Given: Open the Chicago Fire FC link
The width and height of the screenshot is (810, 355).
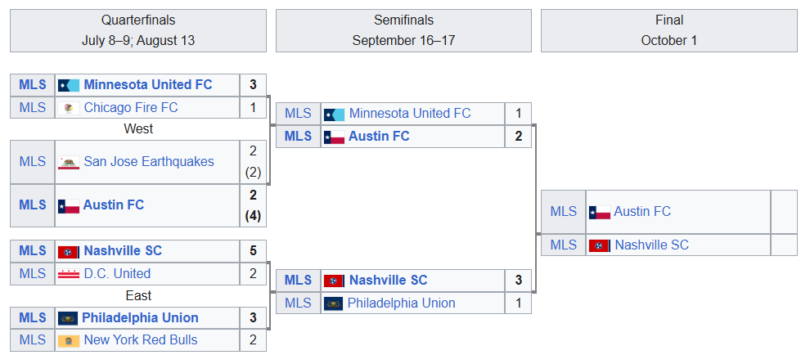Looking at the screenshot, I should pos(131,108).
